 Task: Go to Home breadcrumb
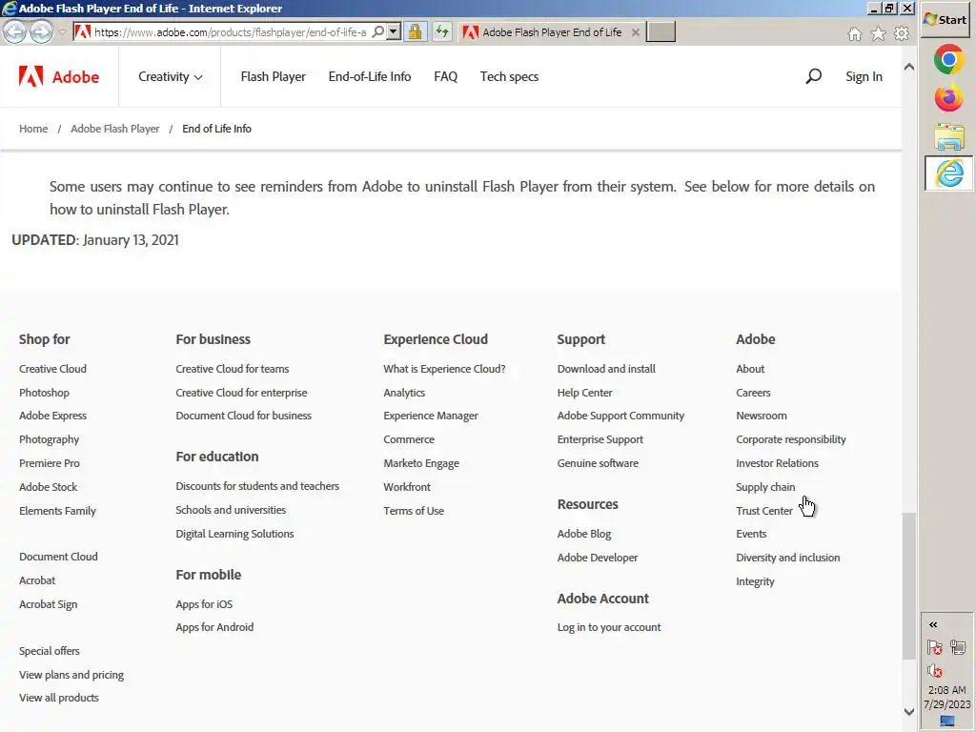coord(33,129)
